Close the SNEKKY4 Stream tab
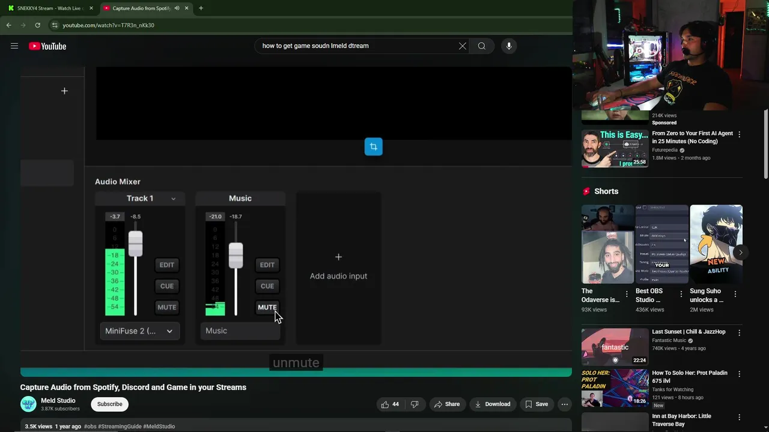 pyautogui.click(x=91, y=8)
